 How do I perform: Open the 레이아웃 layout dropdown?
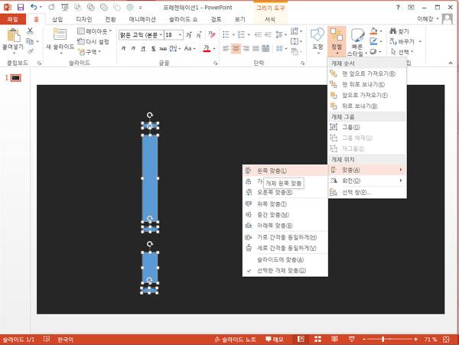[95, 31]
